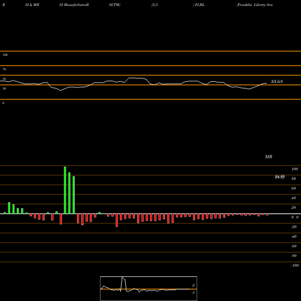Click the 70 level label on RSI axis
This screenshot has height=301, width=301.
[4, 69]
